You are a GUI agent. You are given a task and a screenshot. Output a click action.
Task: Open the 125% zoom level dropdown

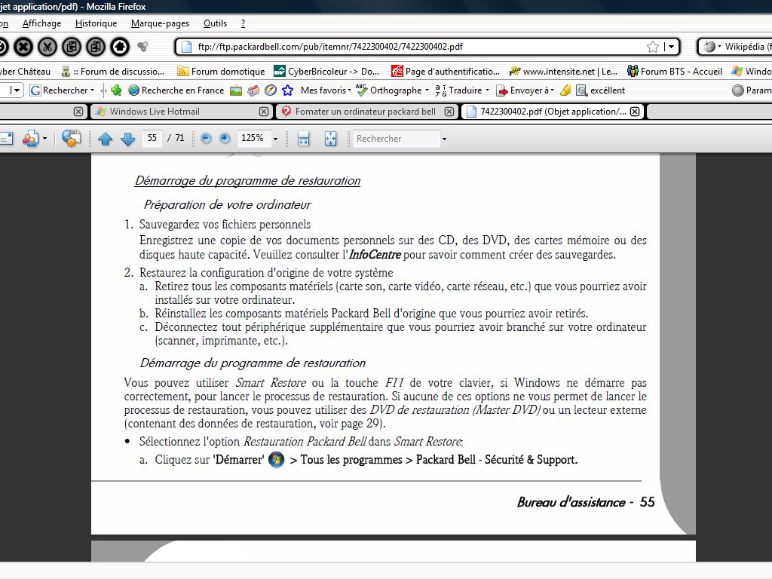pyautogui.click(x=275, y=139)
